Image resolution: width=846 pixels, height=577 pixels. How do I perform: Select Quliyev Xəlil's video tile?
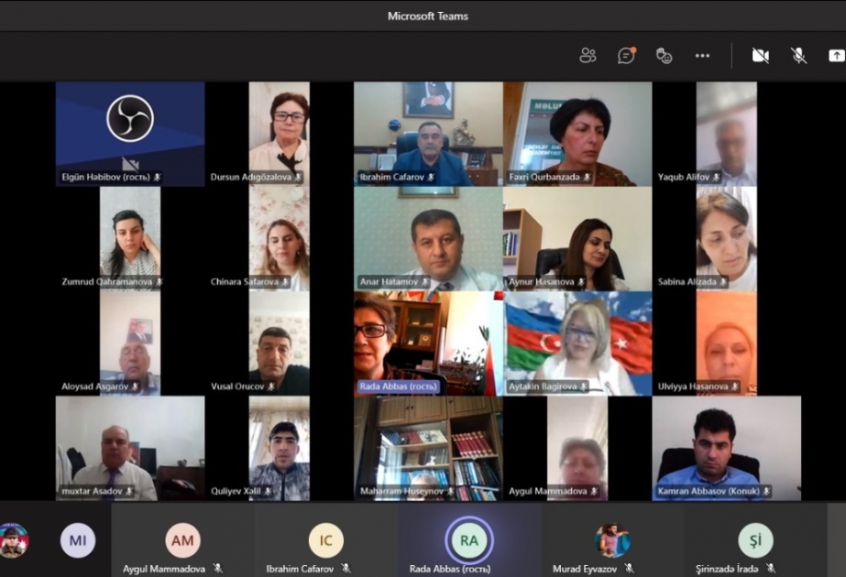pyautogui.click(x=279, y=449)
